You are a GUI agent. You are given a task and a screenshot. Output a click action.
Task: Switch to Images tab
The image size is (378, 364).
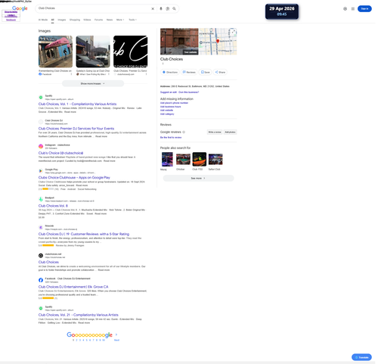pyautogui.click(x=62, y=20)
